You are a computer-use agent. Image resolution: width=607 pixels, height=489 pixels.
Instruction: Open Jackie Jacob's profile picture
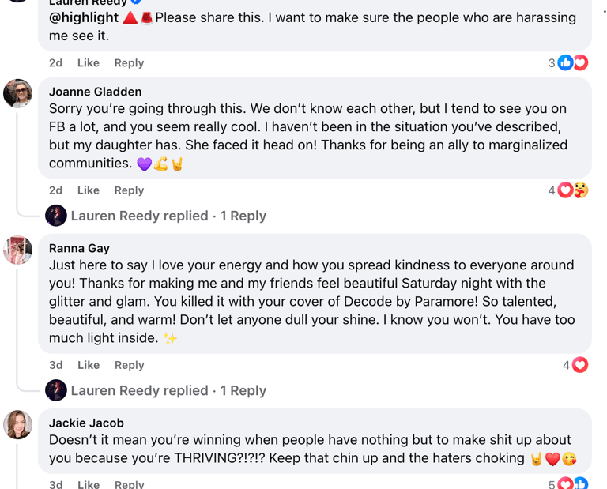tap(18, 424)
